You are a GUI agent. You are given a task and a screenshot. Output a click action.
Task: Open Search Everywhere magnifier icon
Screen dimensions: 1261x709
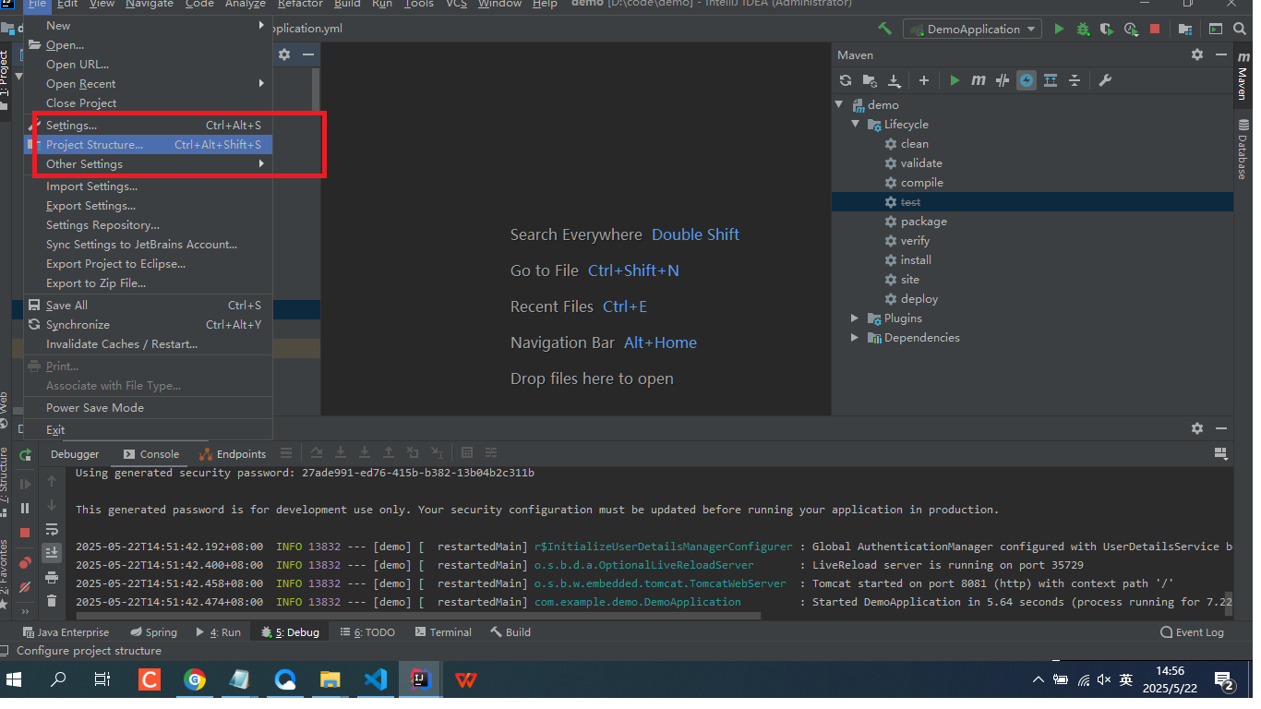[1242, 29]
